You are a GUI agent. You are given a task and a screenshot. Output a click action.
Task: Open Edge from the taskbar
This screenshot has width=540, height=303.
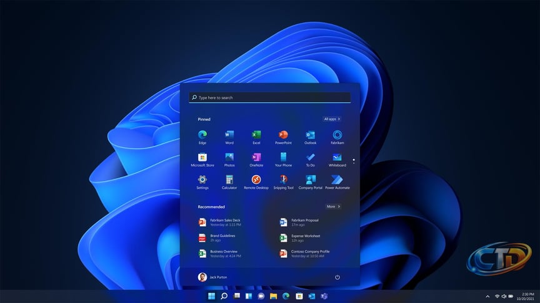pos(286,296)
